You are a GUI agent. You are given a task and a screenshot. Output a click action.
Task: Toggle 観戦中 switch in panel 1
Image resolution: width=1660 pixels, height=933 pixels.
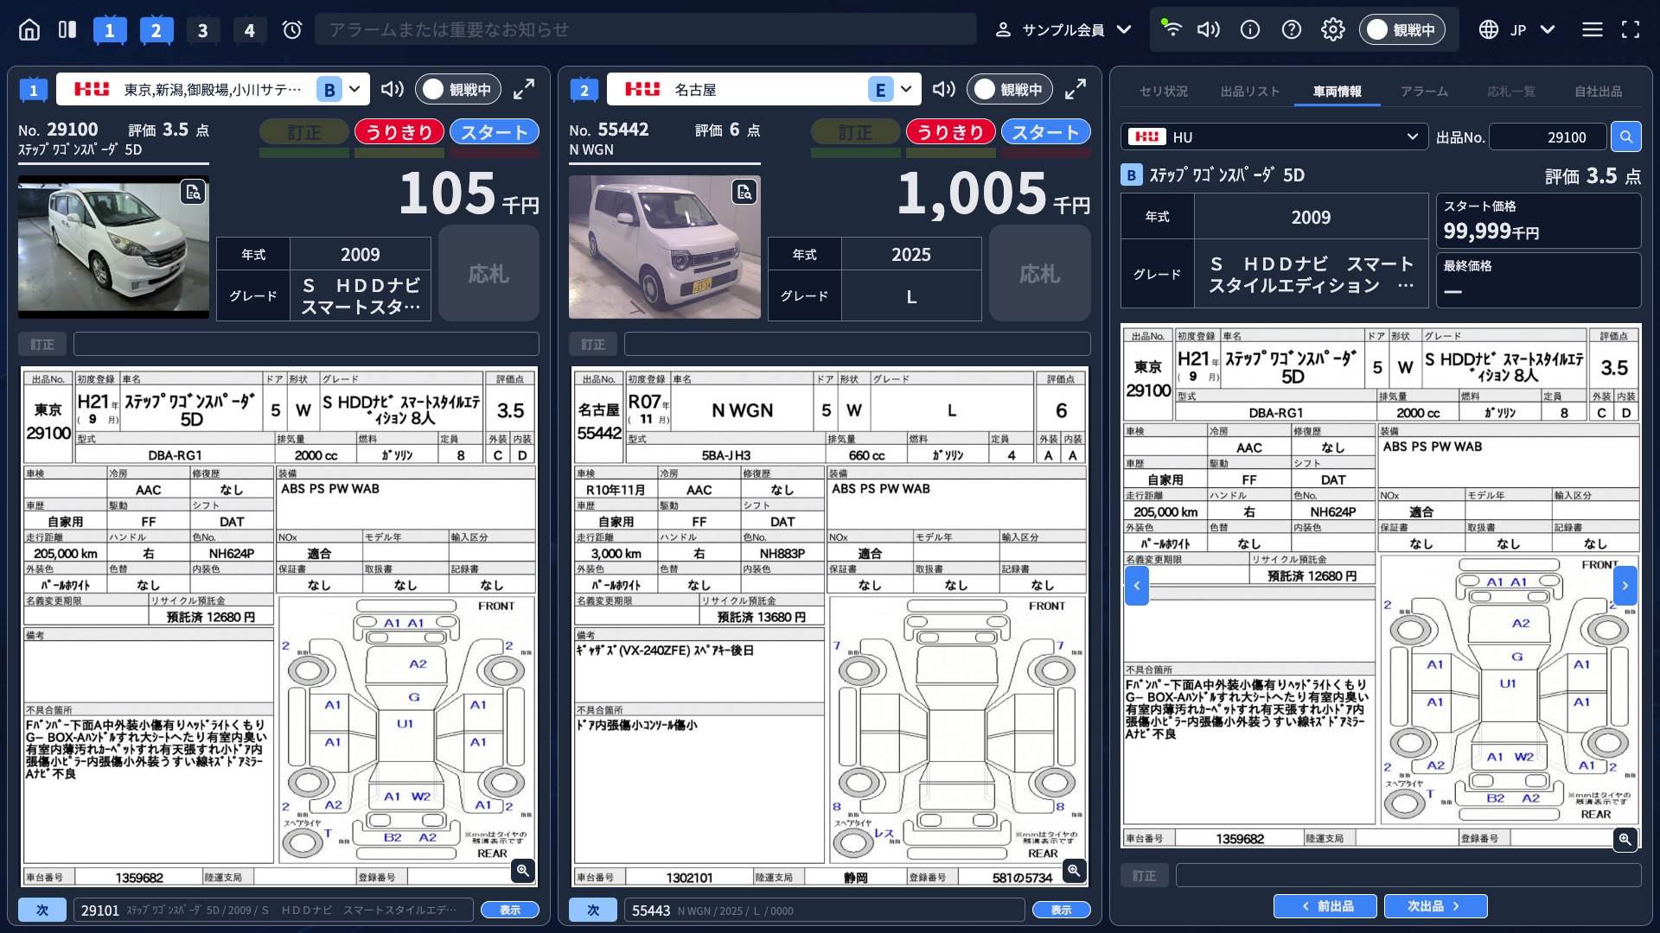coord(458,89)
